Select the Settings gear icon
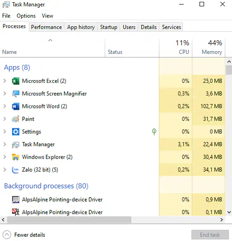Viewport: 232px width, 241px height. click(16, 132)
